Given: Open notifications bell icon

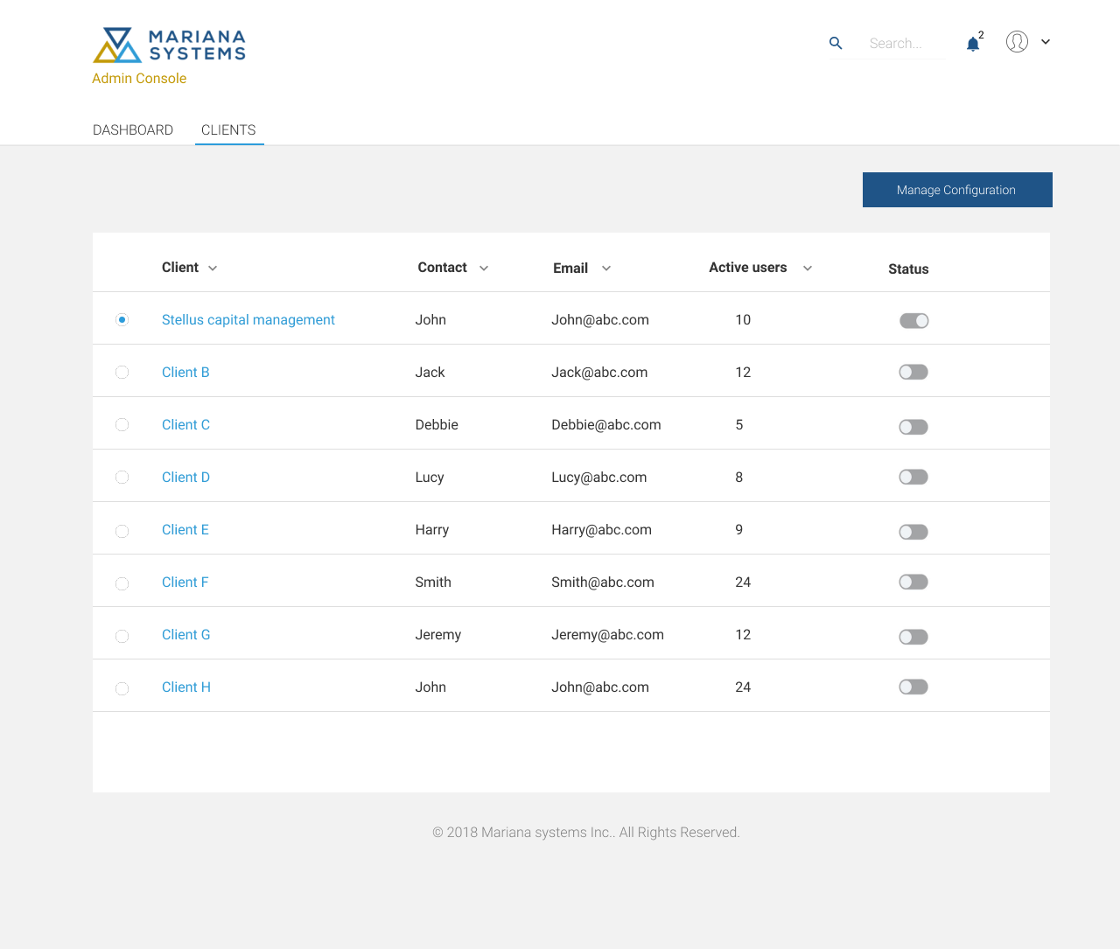Looking at the screenshot, I should (x=973, y=44).
